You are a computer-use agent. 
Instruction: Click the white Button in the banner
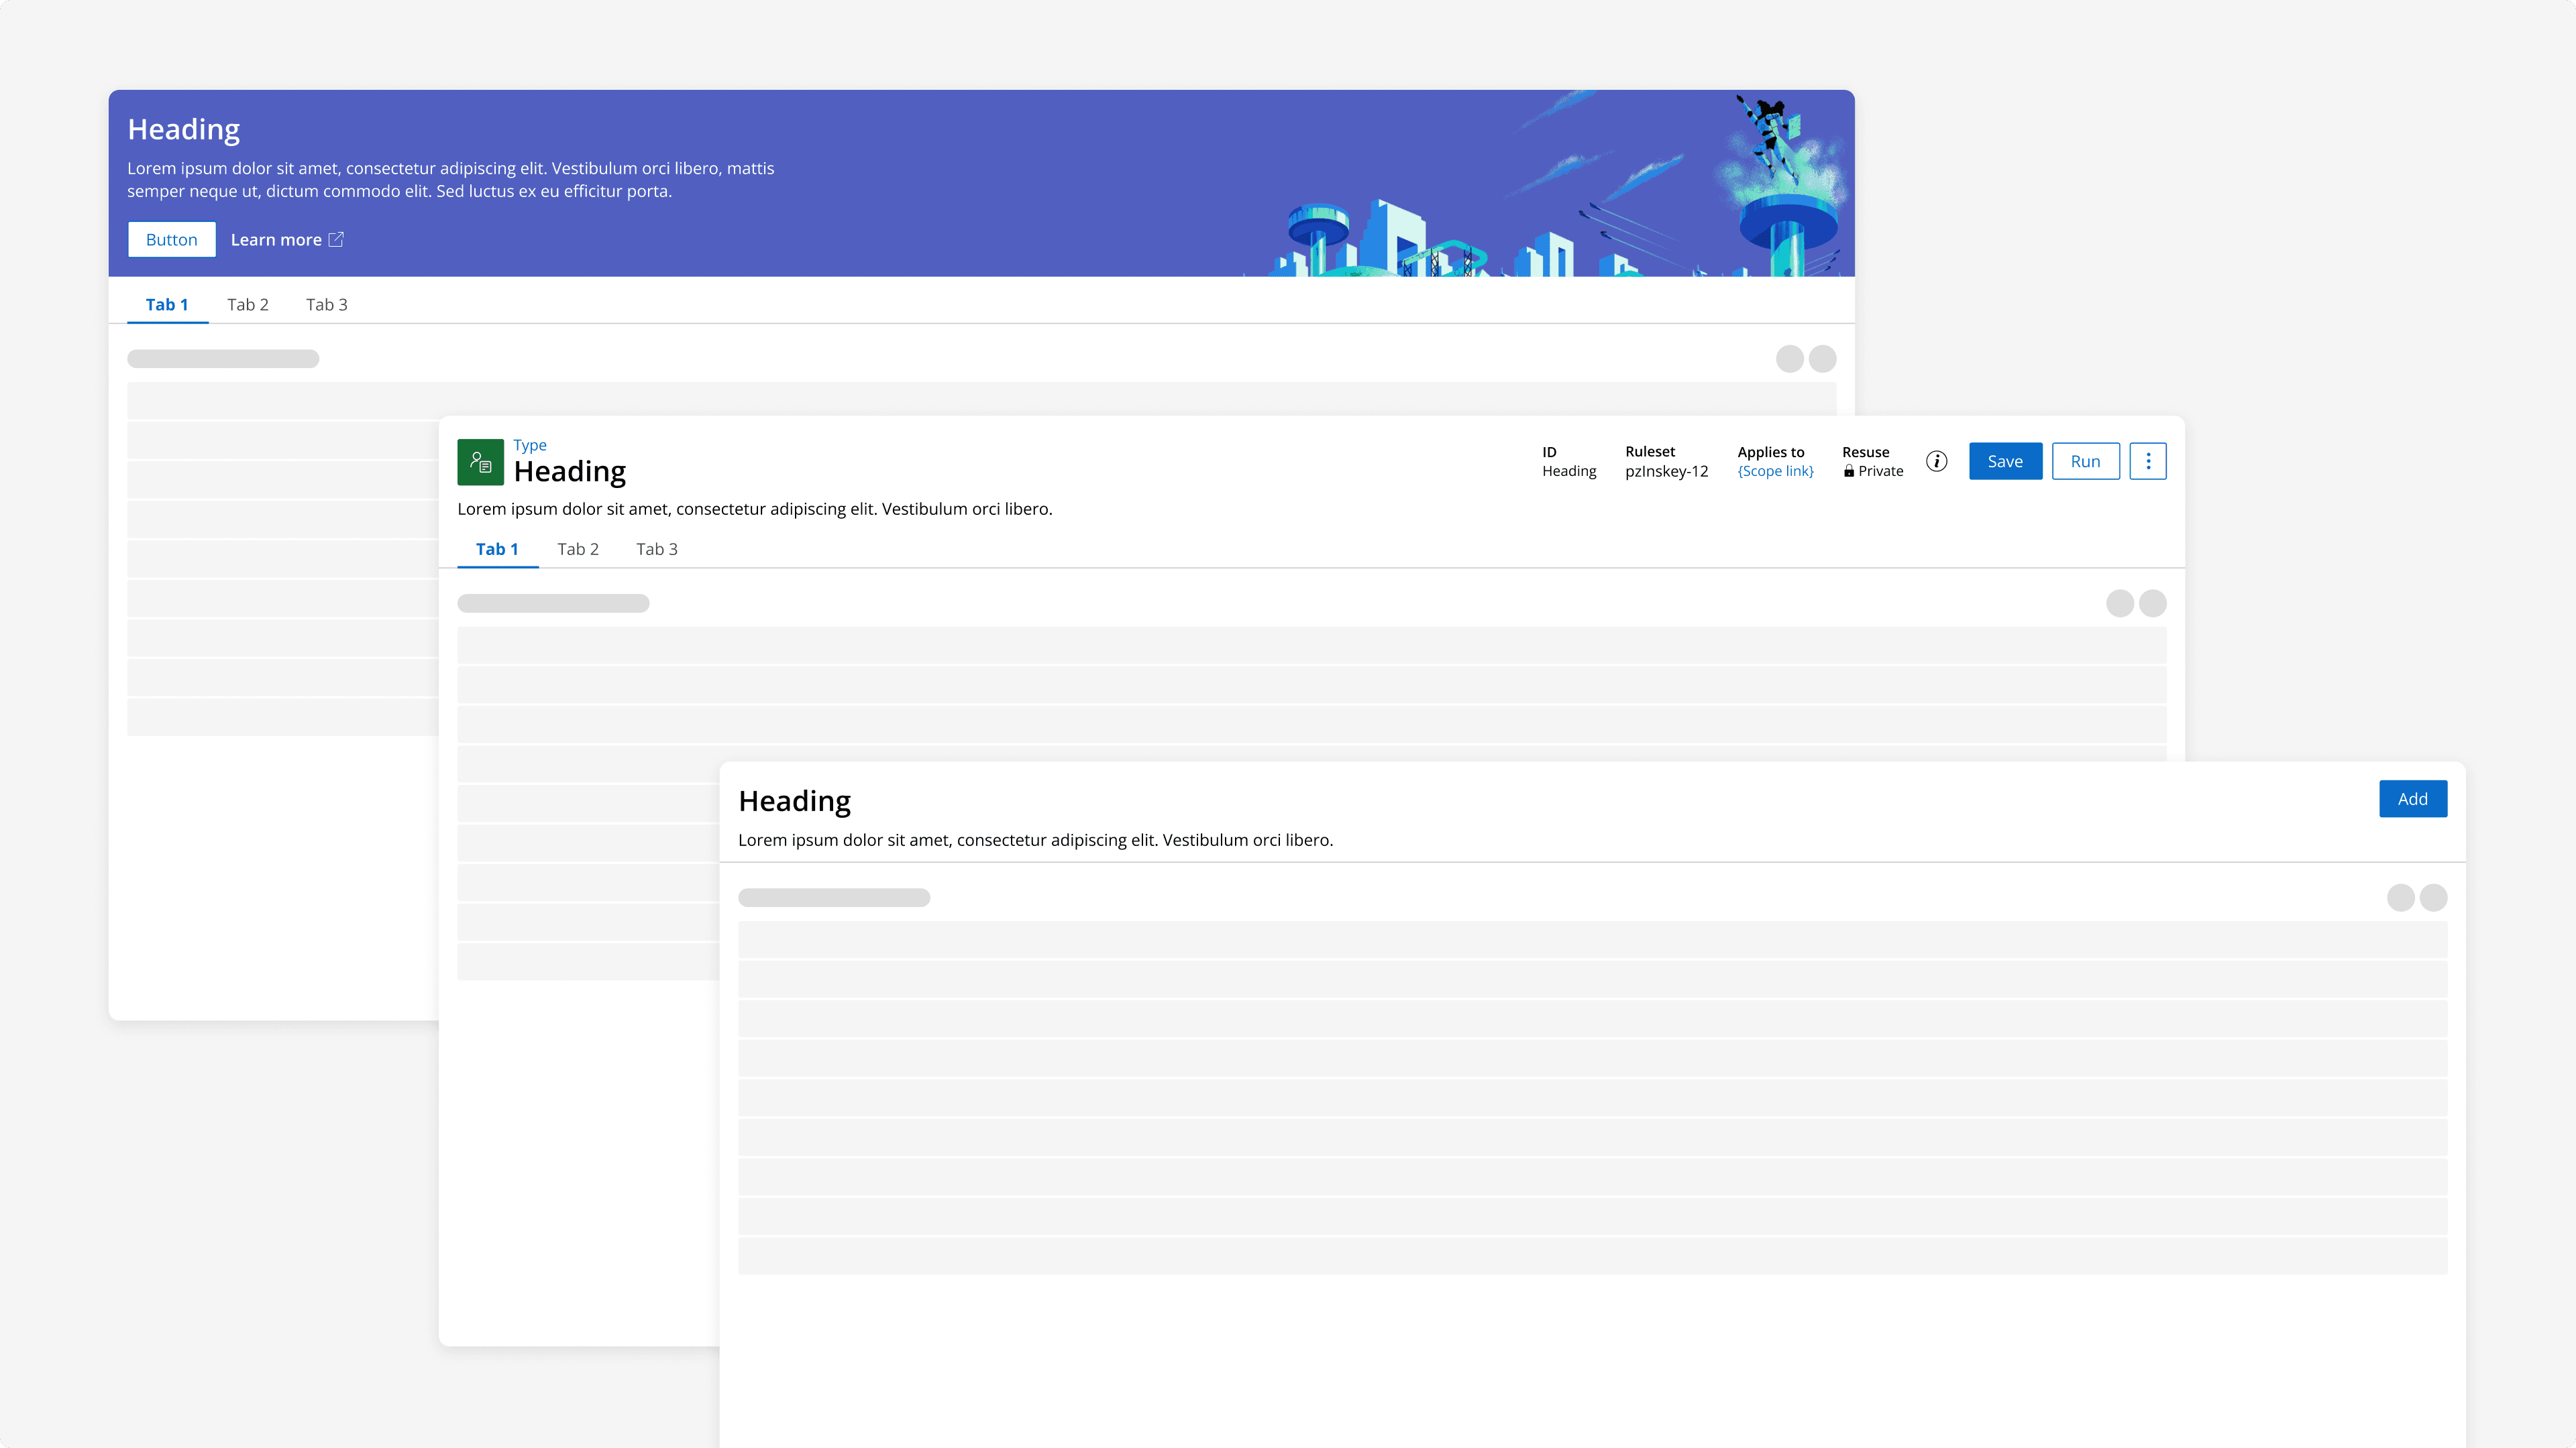pos(172,240)
